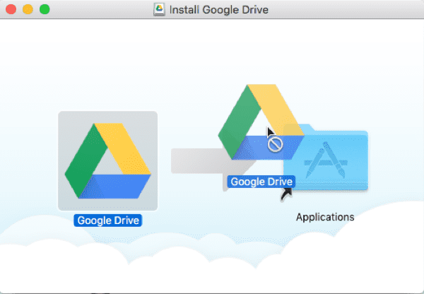The height and width of the screenshot is (294, 424).
Task: Click the Applications folder icon
Action: (x=326, y=157)
